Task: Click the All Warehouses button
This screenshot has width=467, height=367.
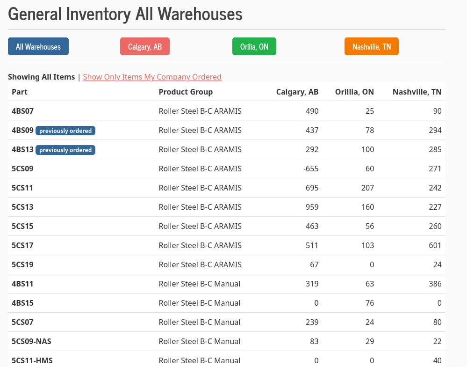Action: point(38,46)
